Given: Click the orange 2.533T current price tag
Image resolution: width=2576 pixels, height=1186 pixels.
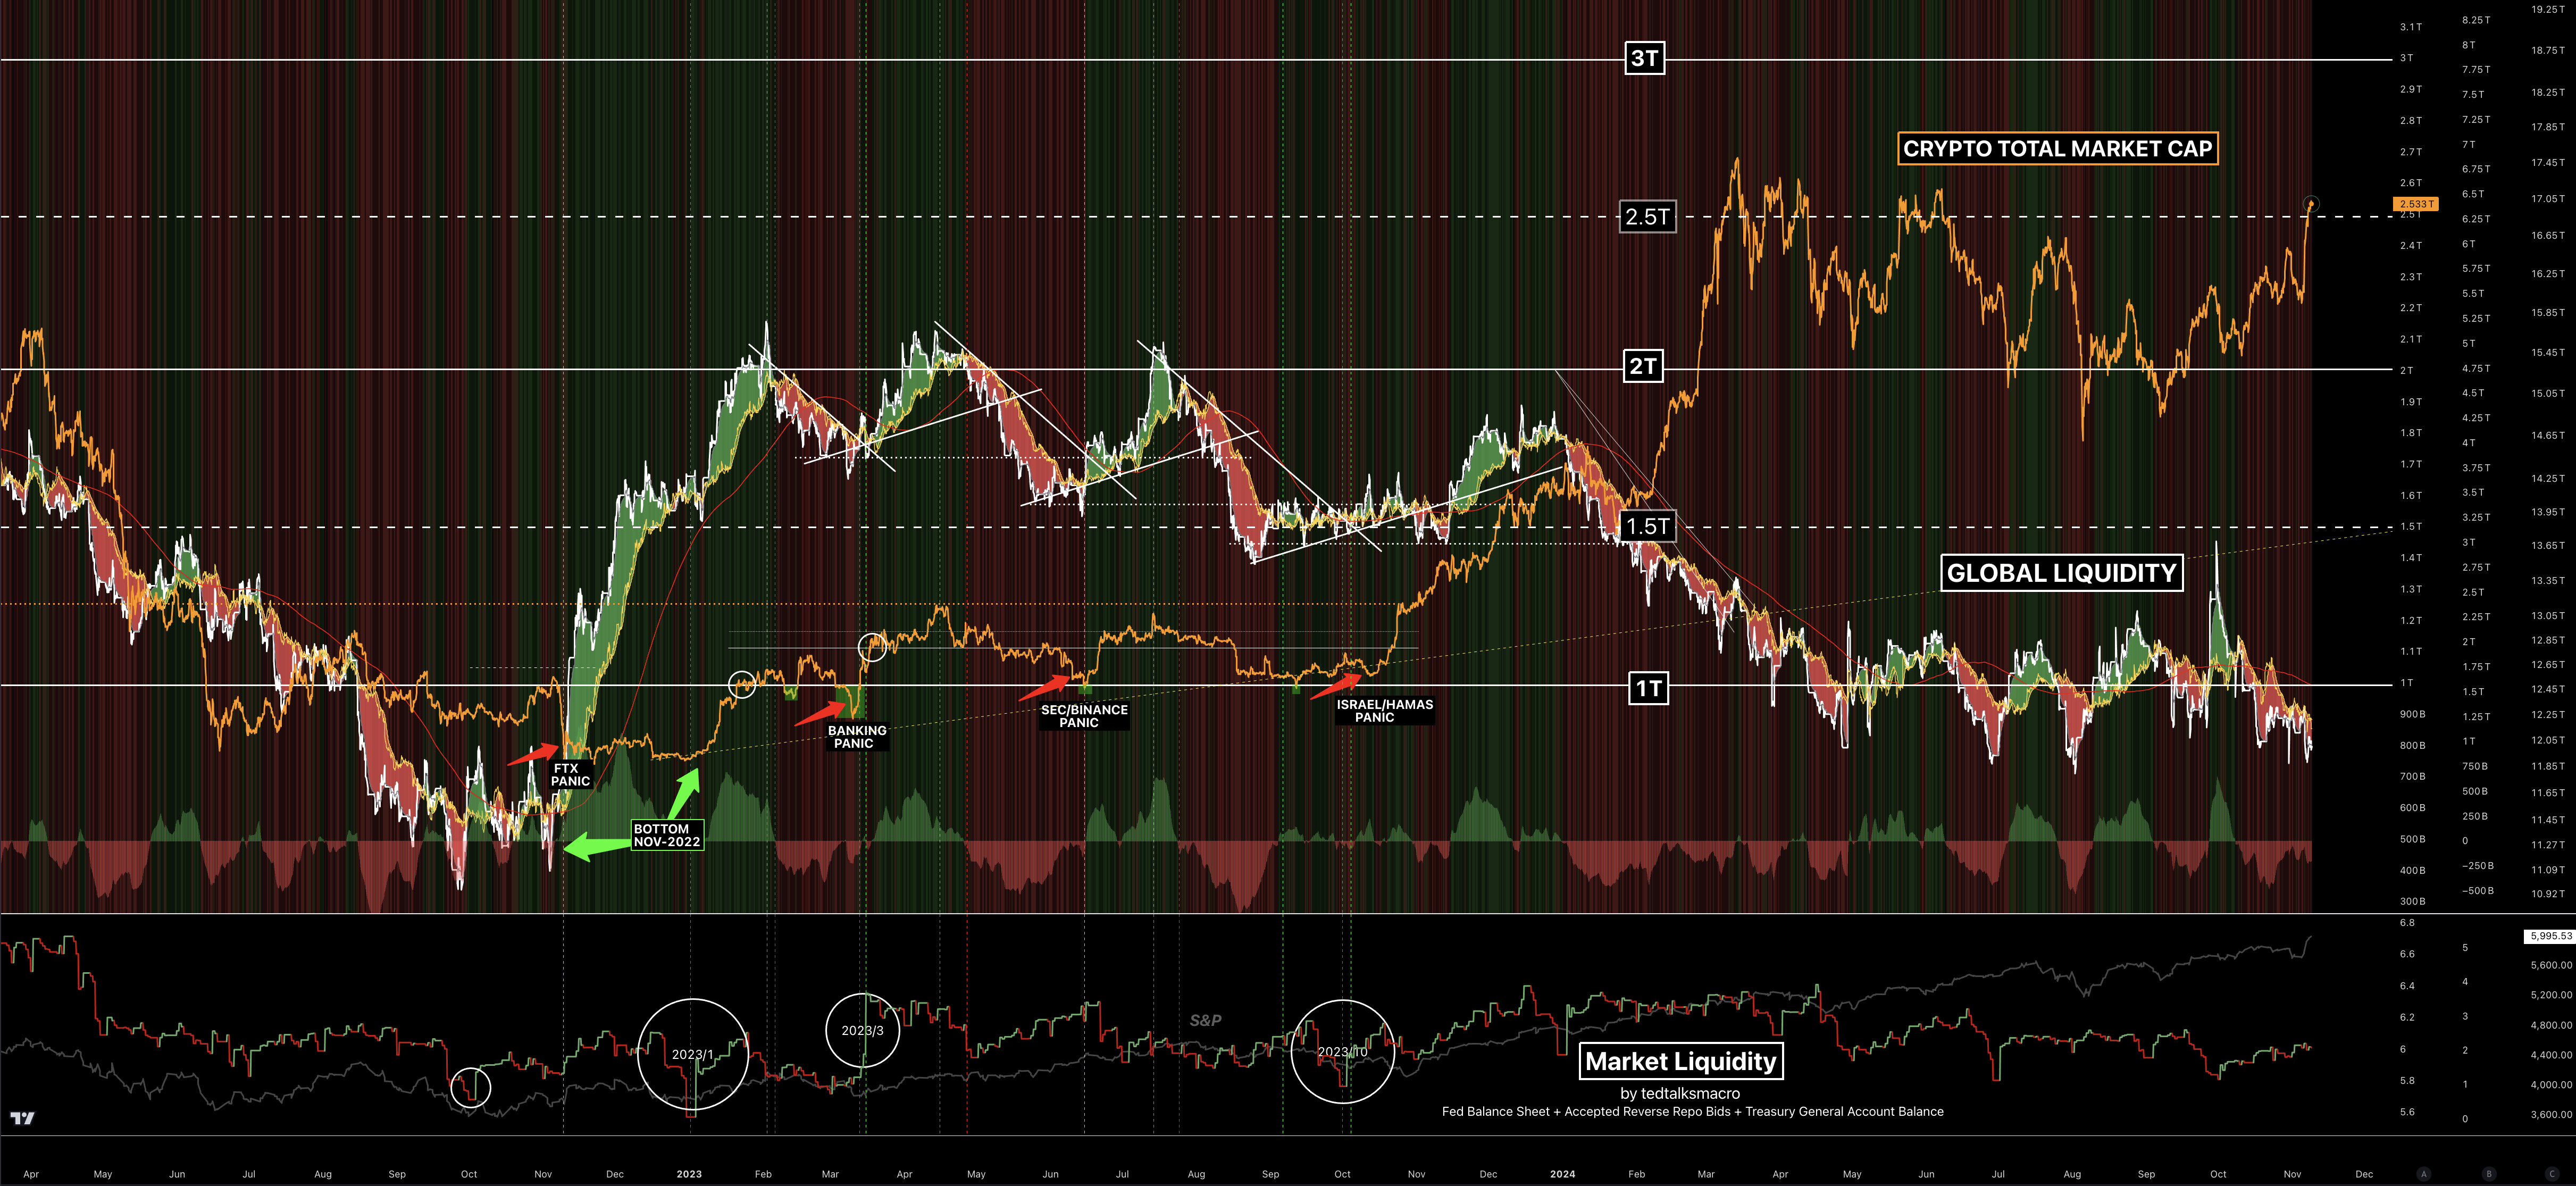Looking at the screenshot, I should coord(2415,204).
